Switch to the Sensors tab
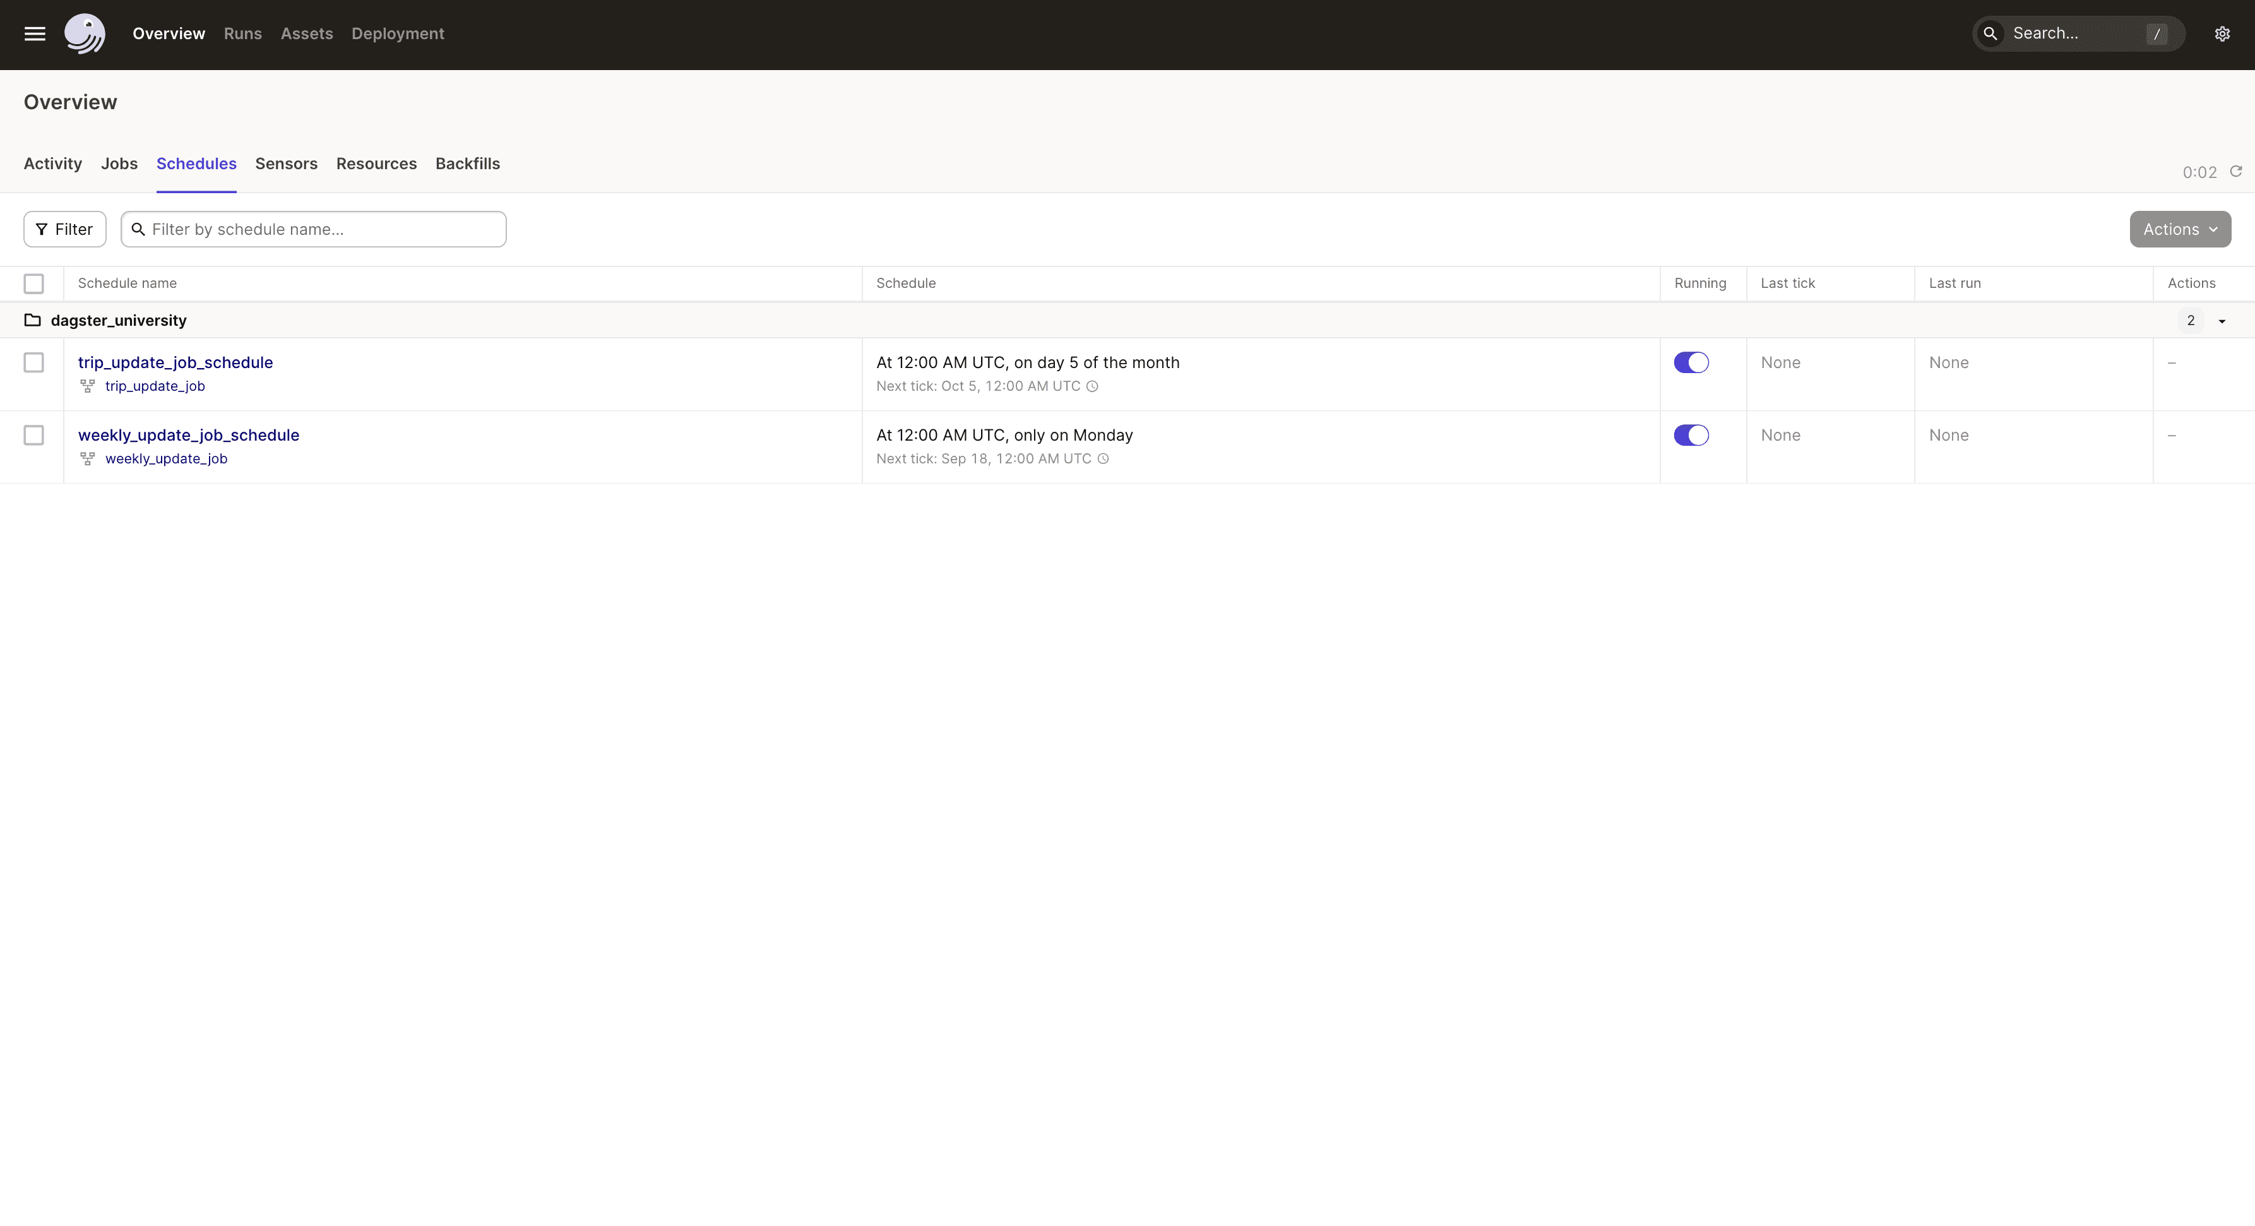The width and height of the screenshot is (2255, 1226). (x=285, y=163)
